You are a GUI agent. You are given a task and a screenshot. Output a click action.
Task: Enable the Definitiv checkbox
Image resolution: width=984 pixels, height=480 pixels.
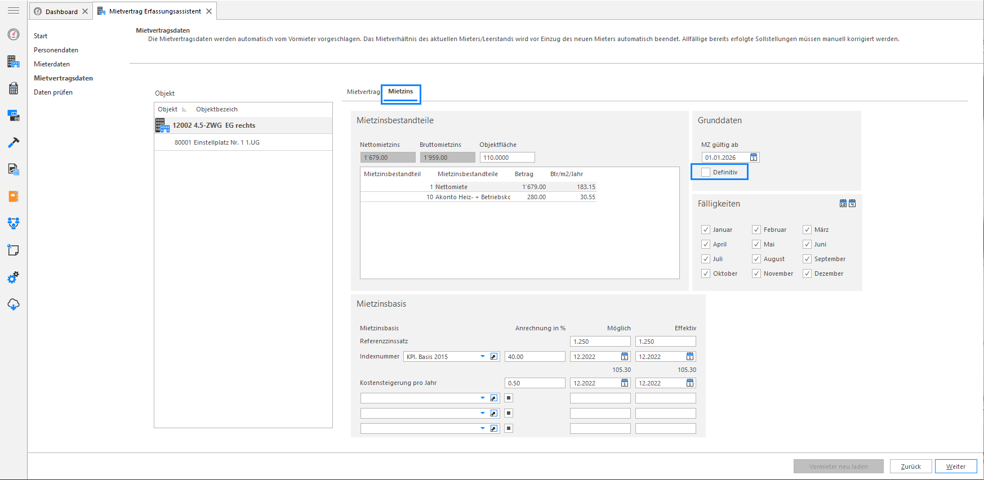tap(706, 172)
